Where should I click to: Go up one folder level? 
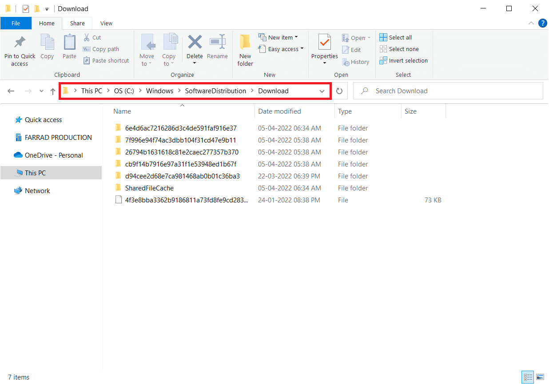point(53,91)
